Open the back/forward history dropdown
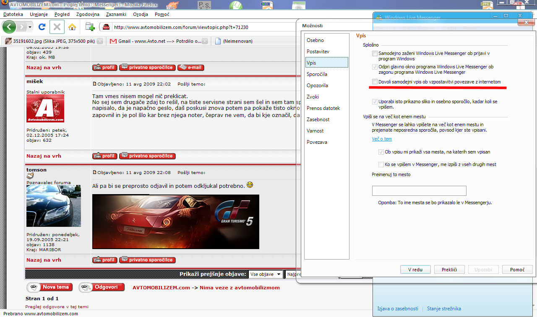Viewport: 537px width, 317px height. (30, 27)
